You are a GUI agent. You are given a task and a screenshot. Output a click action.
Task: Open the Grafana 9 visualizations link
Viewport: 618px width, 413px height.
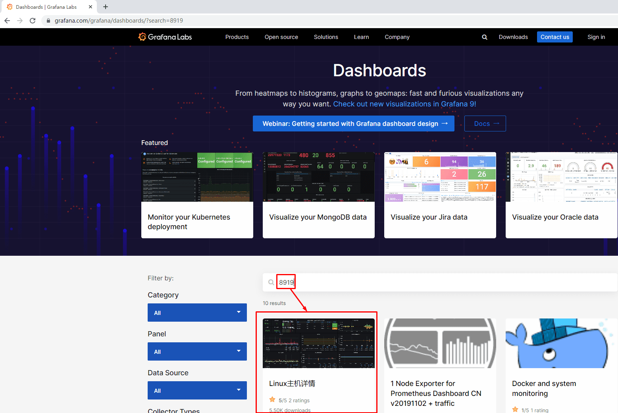[404, 104]
